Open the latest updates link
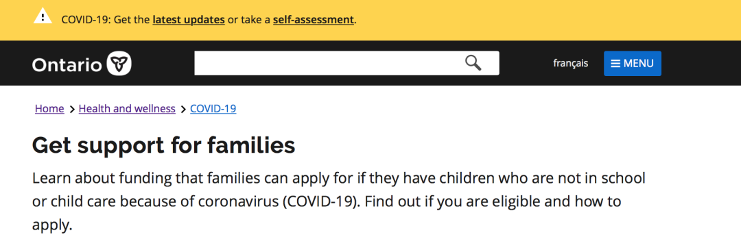The height and width of the screenshot is (248, 741). (189, 21)
